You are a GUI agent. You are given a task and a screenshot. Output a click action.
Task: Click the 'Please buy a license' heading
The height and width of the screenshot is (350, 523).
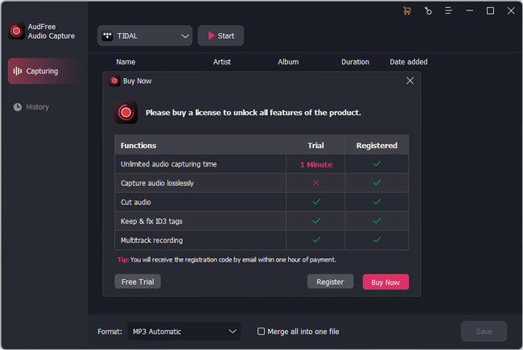(x=253, y=113)
